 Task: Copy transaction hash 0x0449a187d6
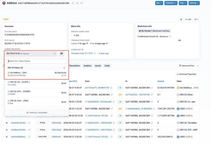point(29,123)
